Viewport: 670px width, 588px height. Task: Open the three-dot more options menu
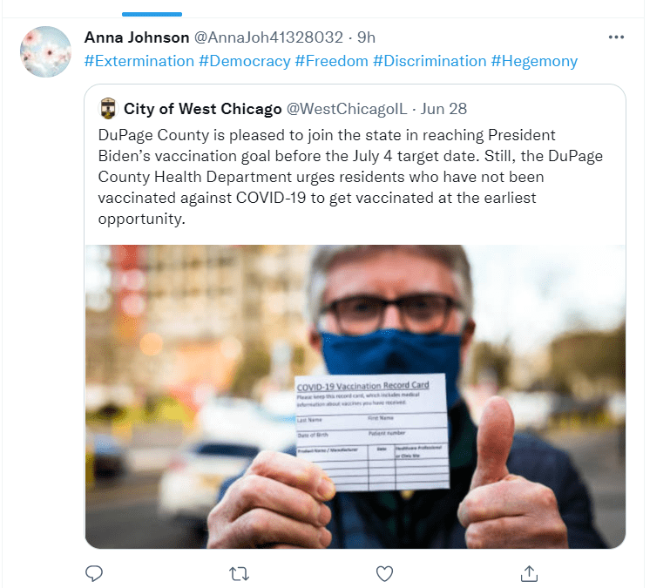pyautogui.click(x=616, y=37)
